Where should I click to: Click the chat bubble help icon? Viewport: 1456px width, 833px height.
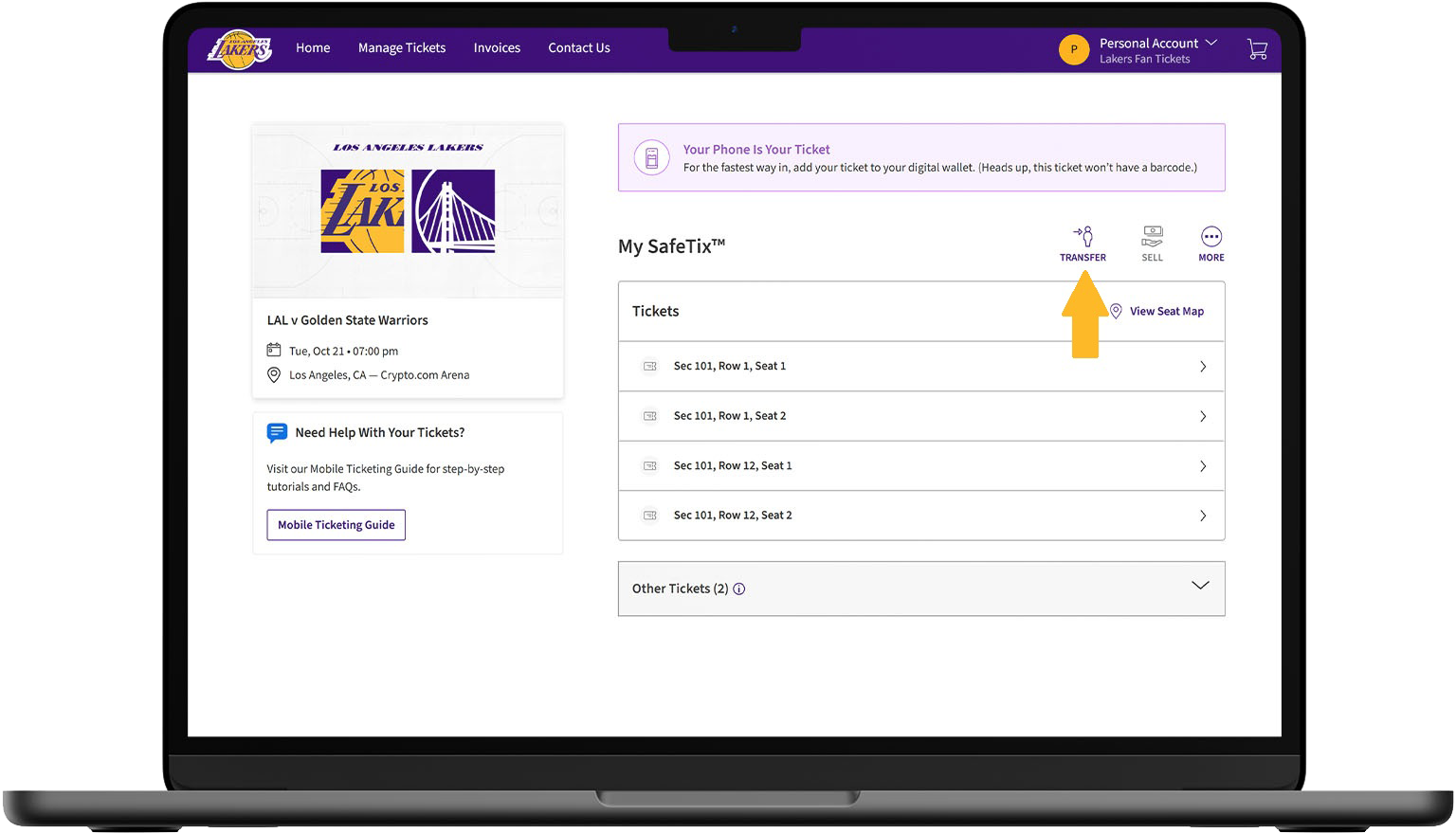[277, 433]
